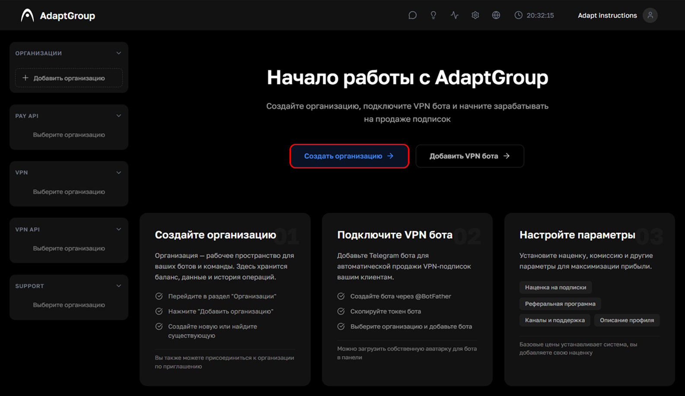Click sidebar "Добавить организацию" button
The width and height of the screenshot is (685, 396).
tap(69, 78)
